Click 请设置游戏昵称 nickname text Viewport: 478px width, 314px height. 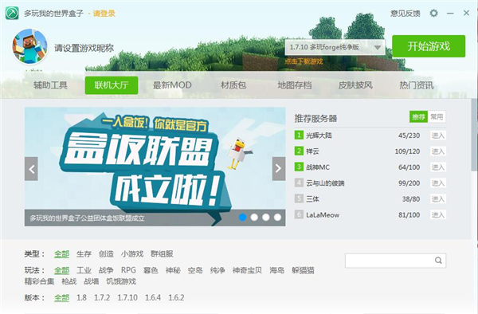84,48
